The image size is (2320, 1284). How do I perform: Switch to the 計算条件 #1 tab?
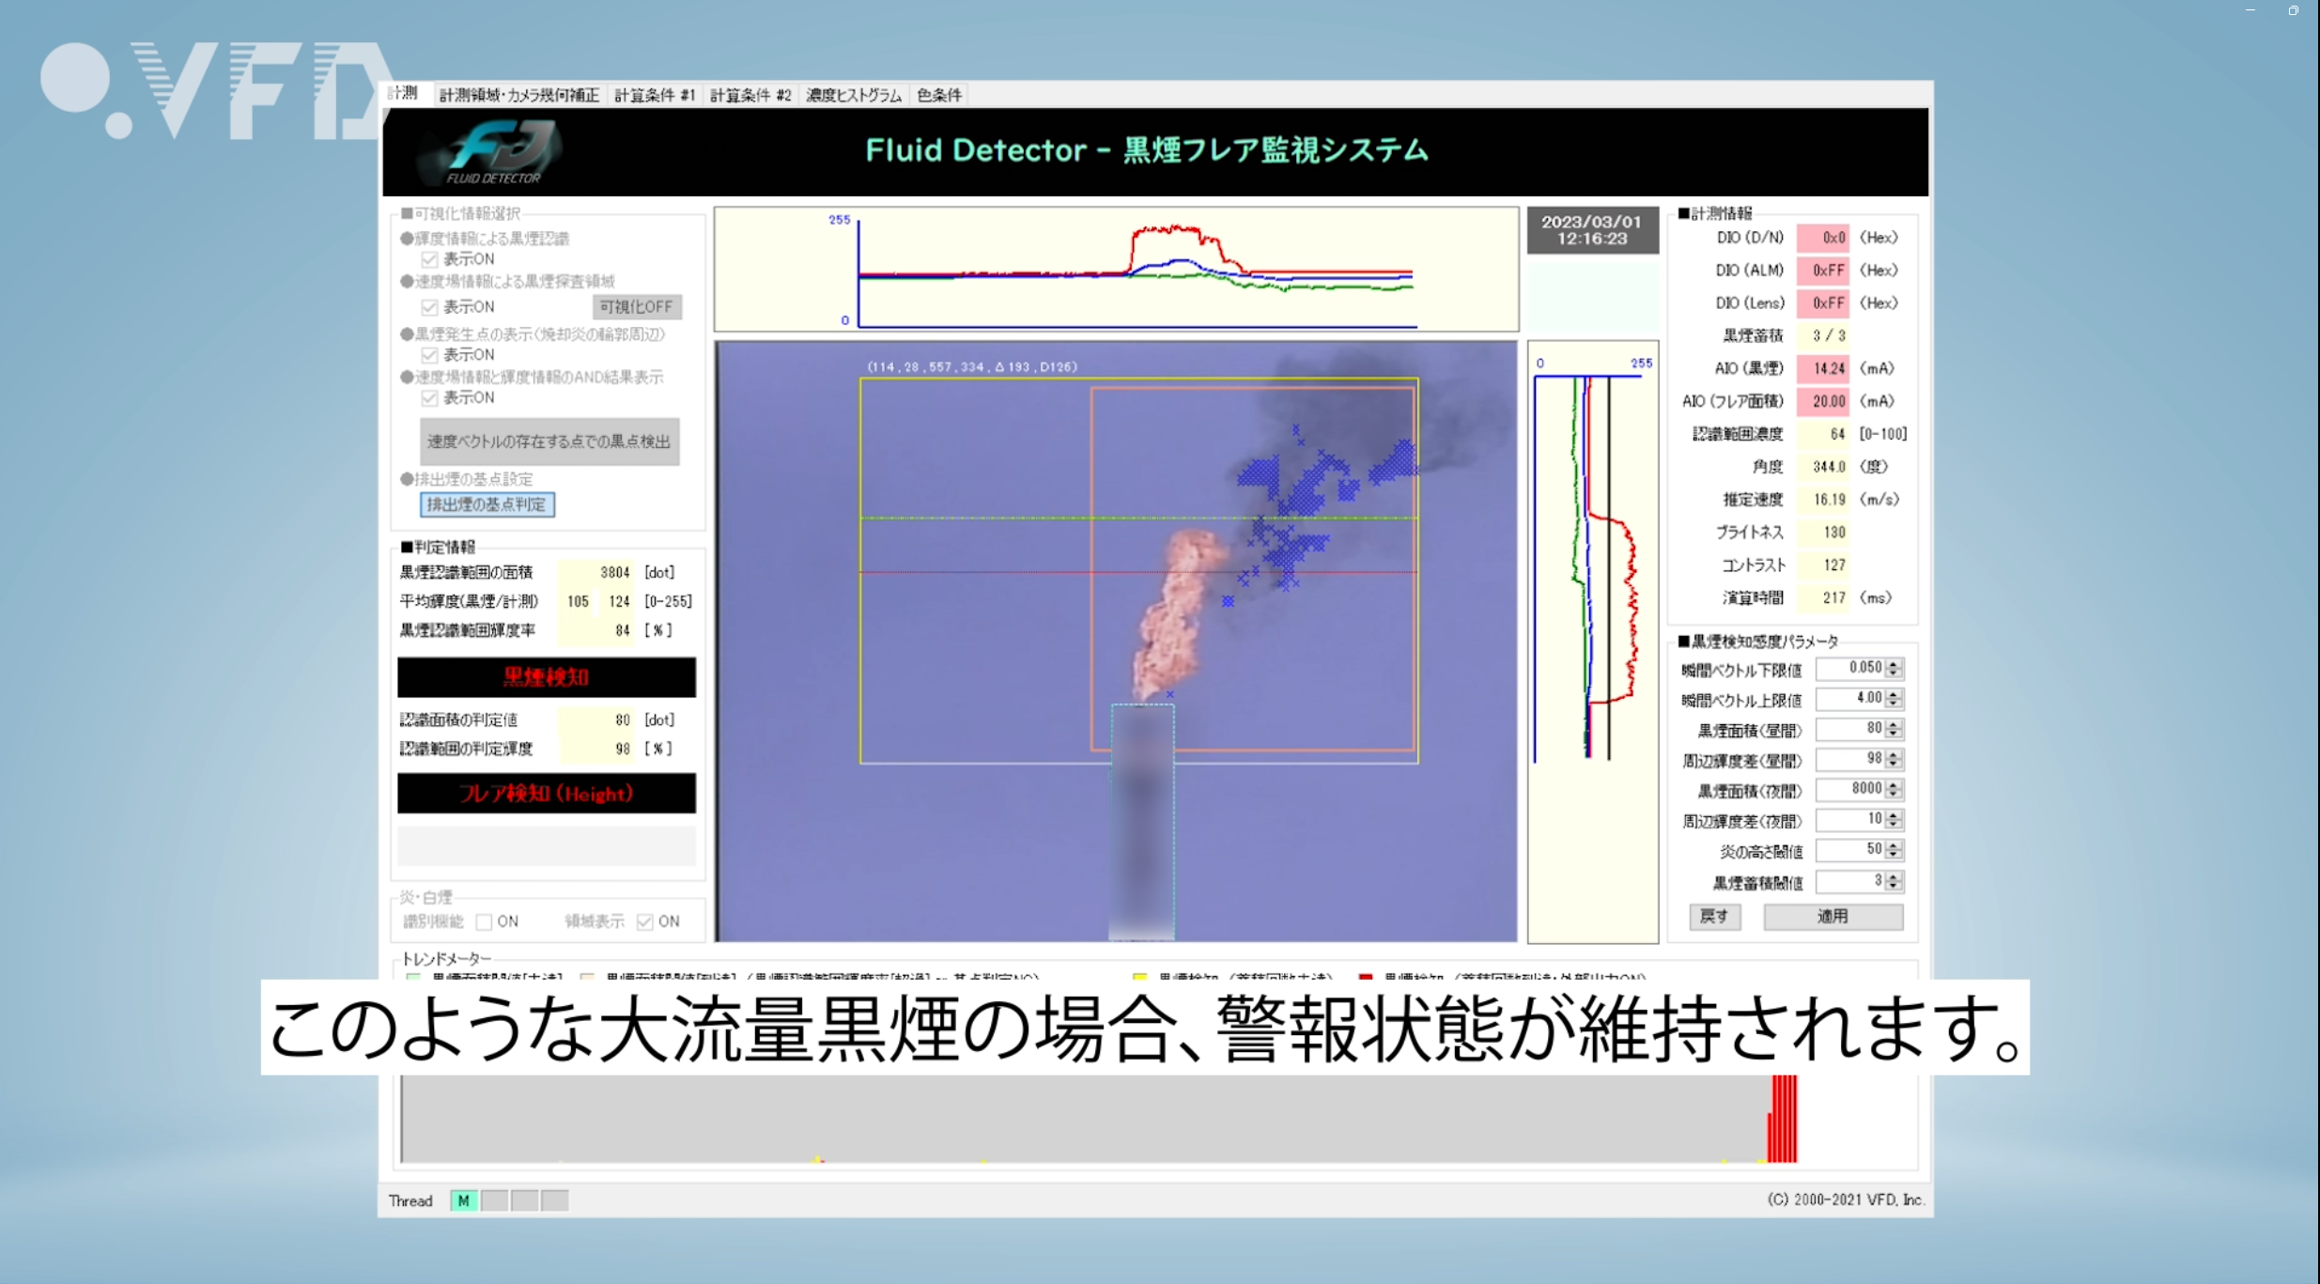coord(654,95)
